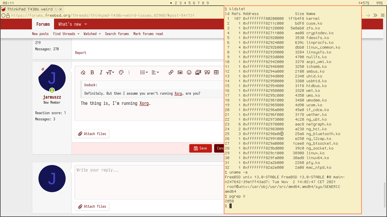Open the jarmuszz username profile link
The image size is (387, 217).
pos(52,97)
